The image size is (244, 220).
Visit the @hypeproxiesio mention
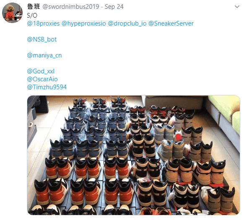tap(84, 23)
